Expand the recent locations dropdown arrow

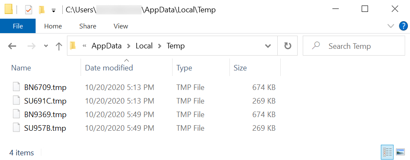click(x=46, y=46)
